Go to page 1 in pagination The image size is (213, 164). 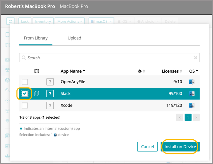pyautogui.click(x=188, y=117)
